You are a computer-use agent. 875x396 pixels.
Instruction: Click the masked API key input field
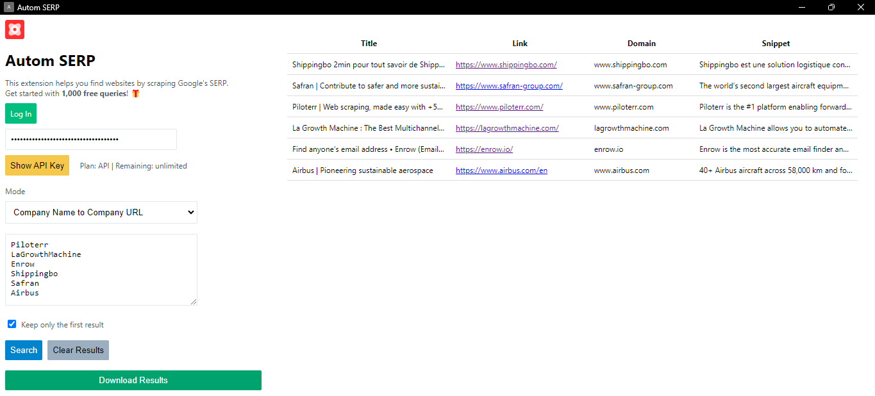pos(91,139)
